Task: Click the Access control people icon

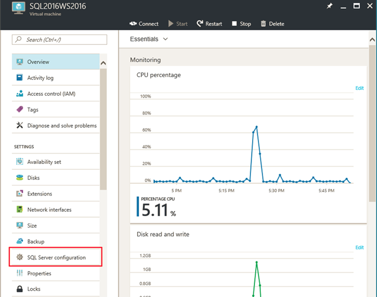Action: coord(20,93)
